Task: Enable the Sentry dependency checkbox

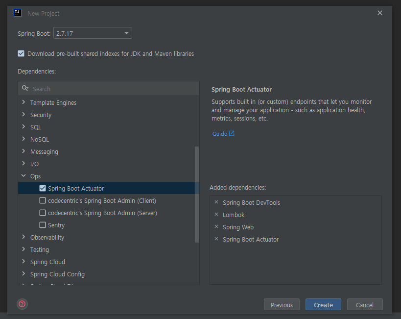Action: coord(43,225)
